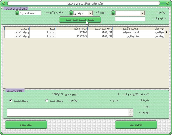Click the شماره چک filter input field
Image resolution: width=172 pixels, height=135 pixels.
pos(130,19)
